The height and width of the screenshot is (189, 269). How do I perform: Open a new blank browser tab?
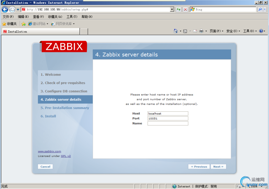[84, 32]
